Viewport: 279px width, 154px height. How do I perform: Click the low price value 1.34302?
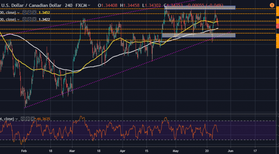[153, 5]
